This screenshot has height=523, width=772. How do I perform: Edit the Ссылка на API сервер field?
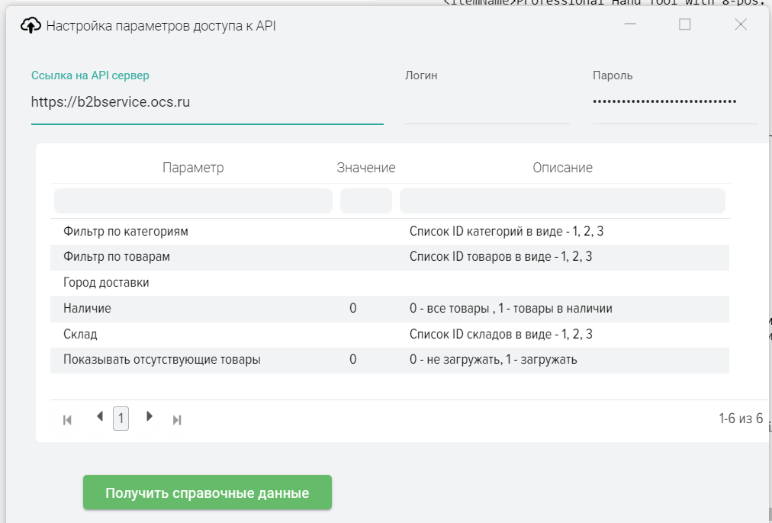click(206, 101)
